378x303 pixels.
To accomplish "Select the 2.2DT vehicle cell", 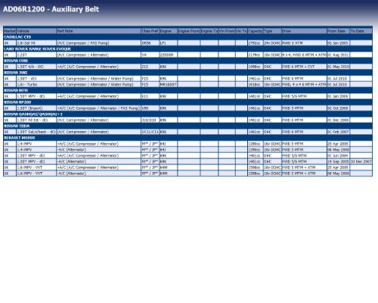I will pos(36,55).
